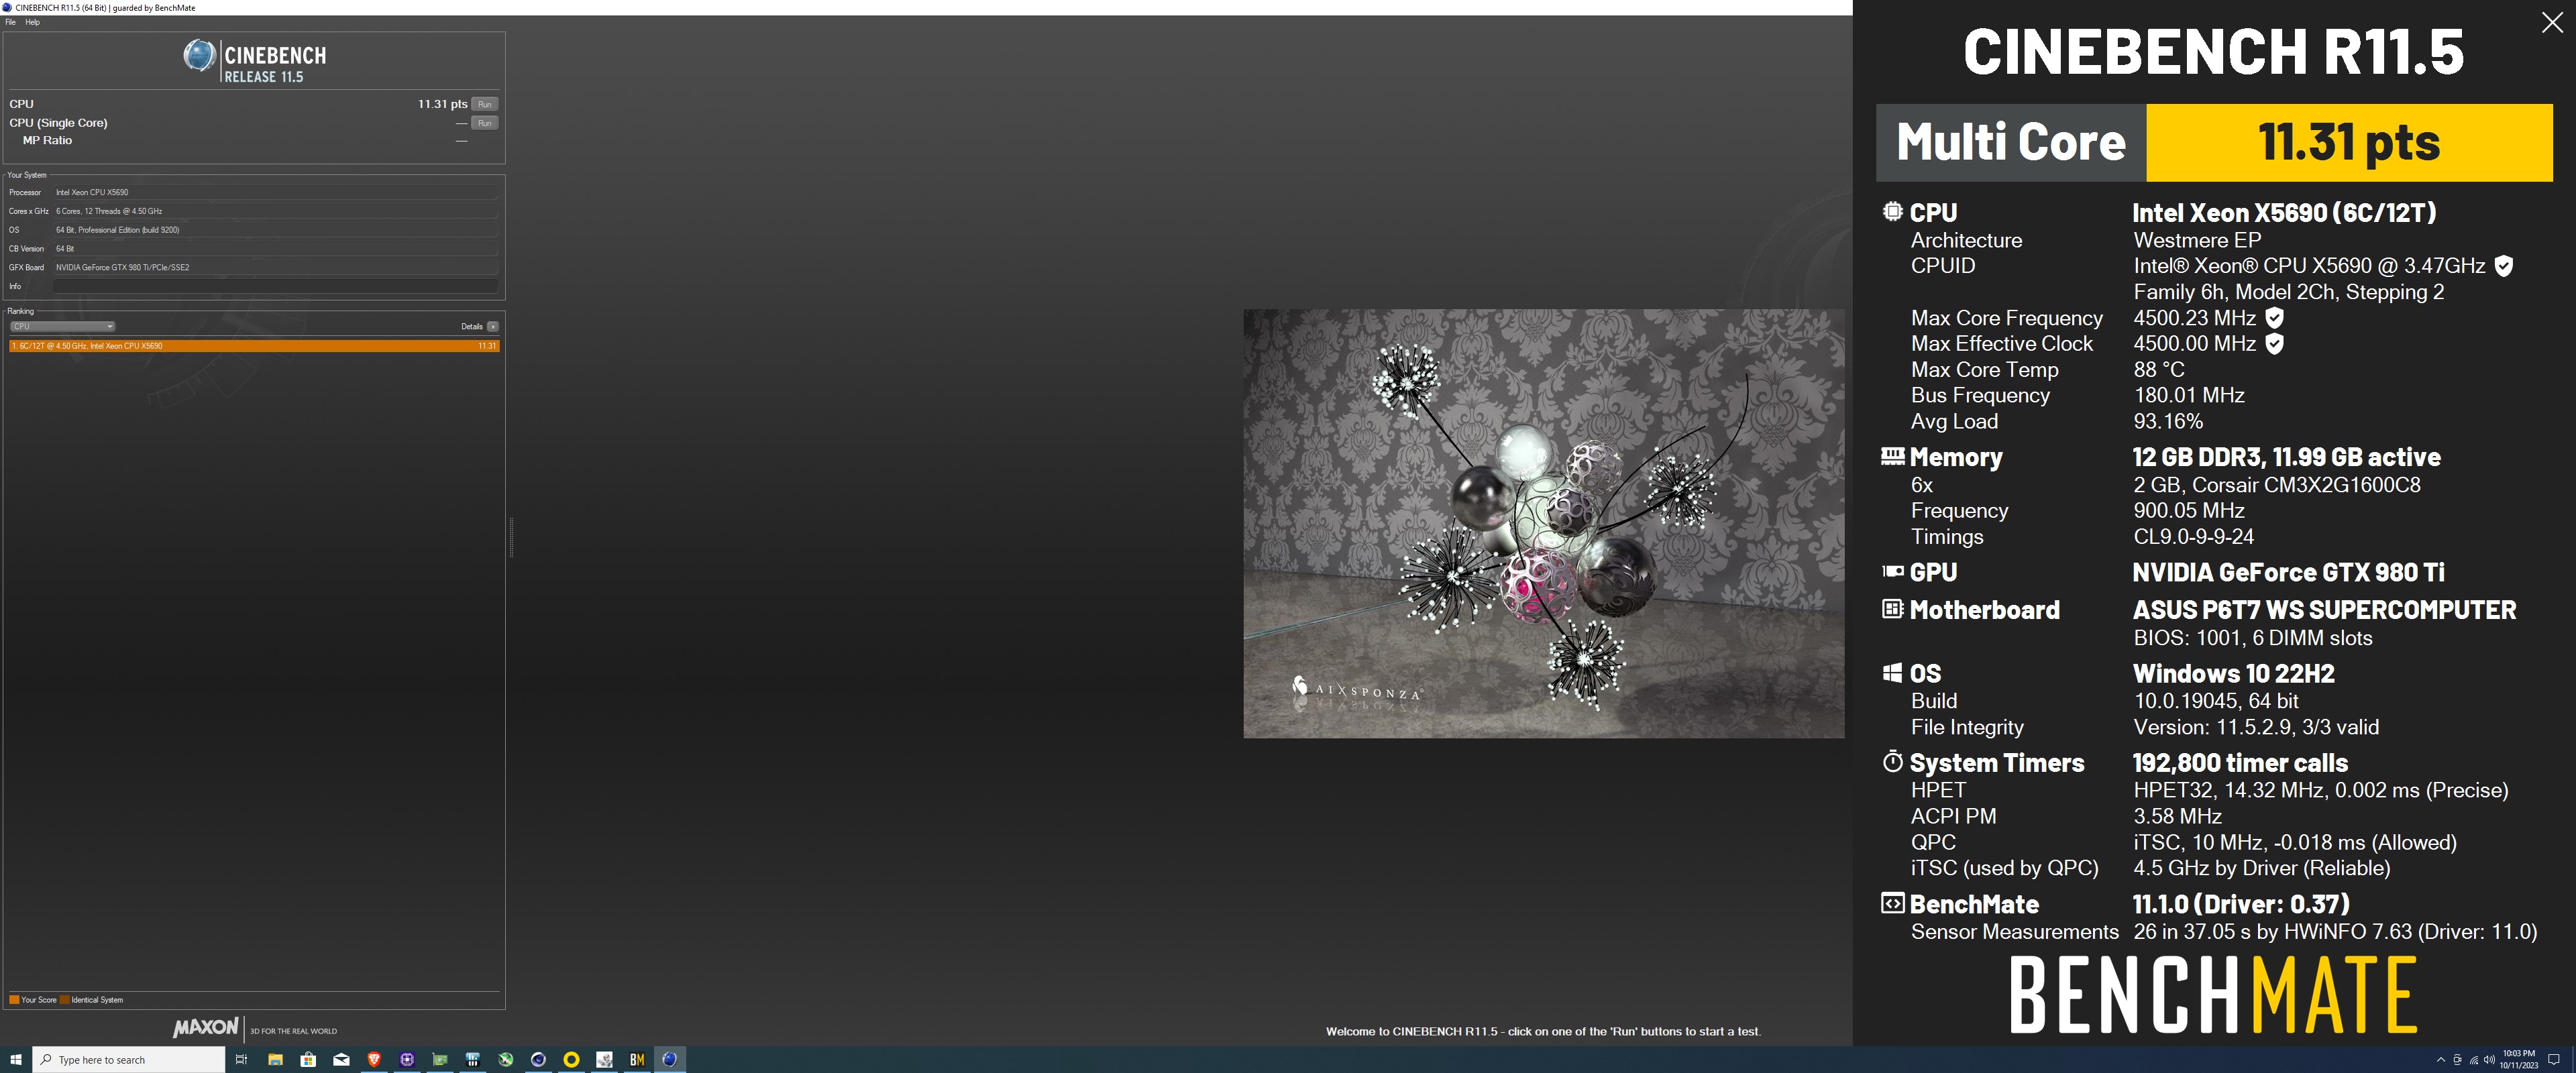Open the Windows Start menu
2576x1073 pixels.
[x=16, y=1060]
